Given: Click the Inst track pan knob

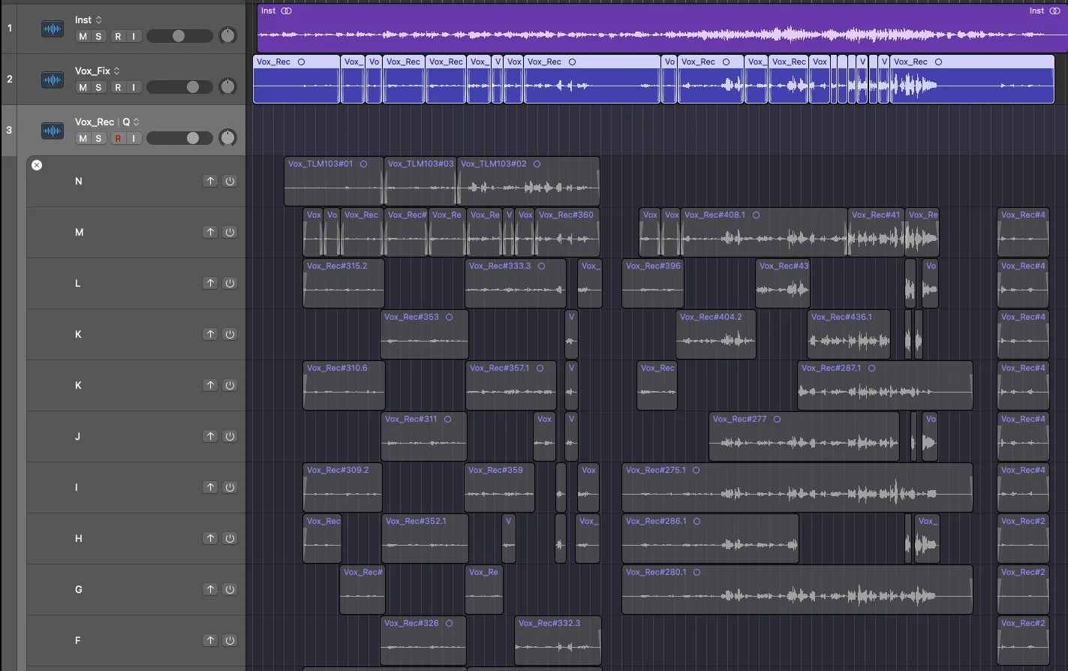Looking at the screenshot, I should click(227, 36).
